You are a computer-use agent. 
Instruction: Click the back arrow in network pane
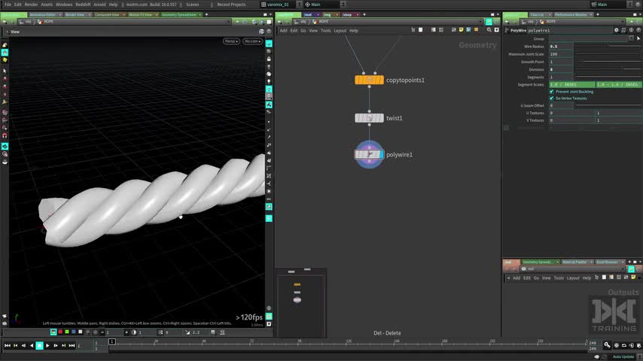[x=279, y=22]
